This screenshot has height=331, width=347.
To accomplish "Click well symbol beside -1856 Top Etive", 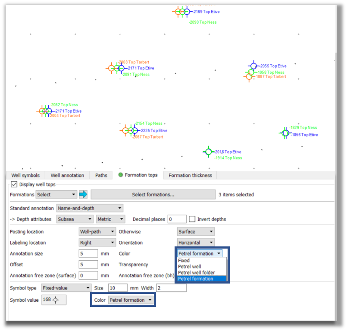I will (285, 133).
